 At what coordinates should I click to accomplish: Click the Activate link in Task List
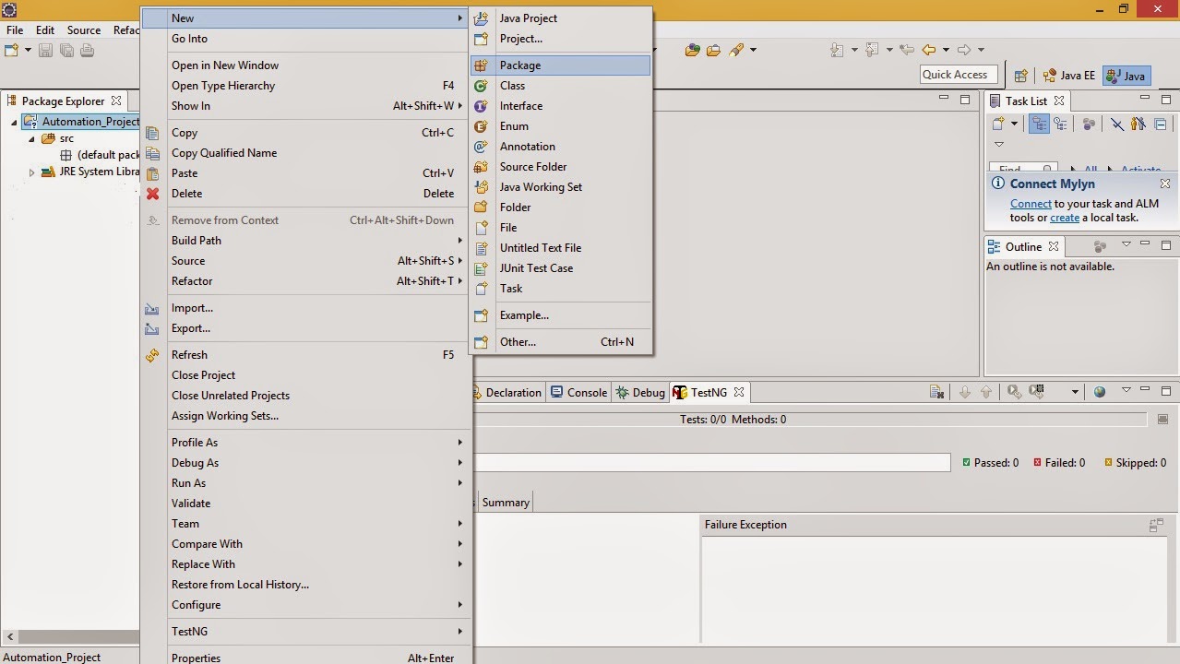pyautogui.click(x=1140, y=168)
